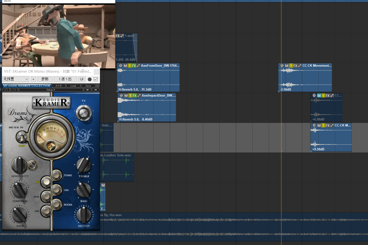This screenshot has height=245, width=368.
Task: Open the volume knob on AxeFromDoor_BW item
Action: tap(121, 66)
